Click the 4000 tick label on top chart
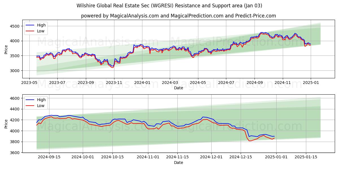The height and width of the screenshot is (169, 339). [15, 41]
